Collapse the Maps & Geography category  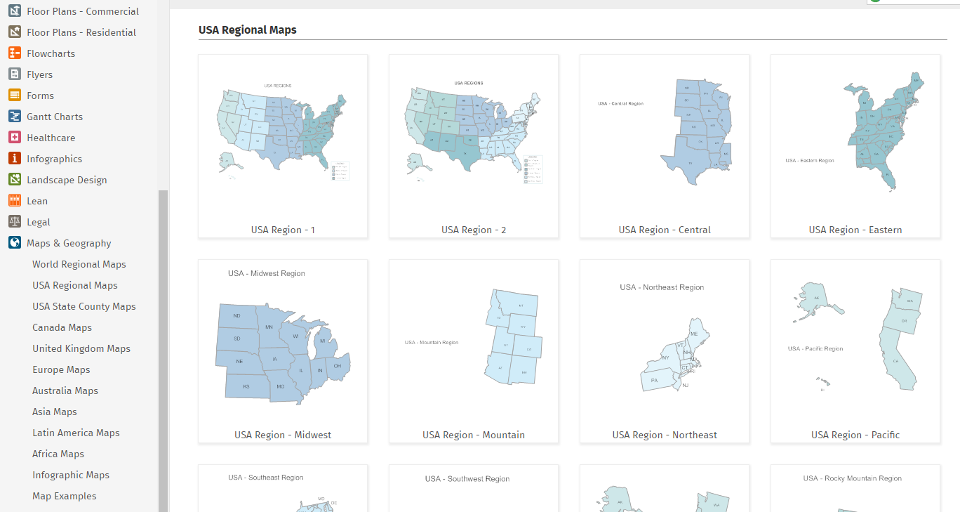69,243
